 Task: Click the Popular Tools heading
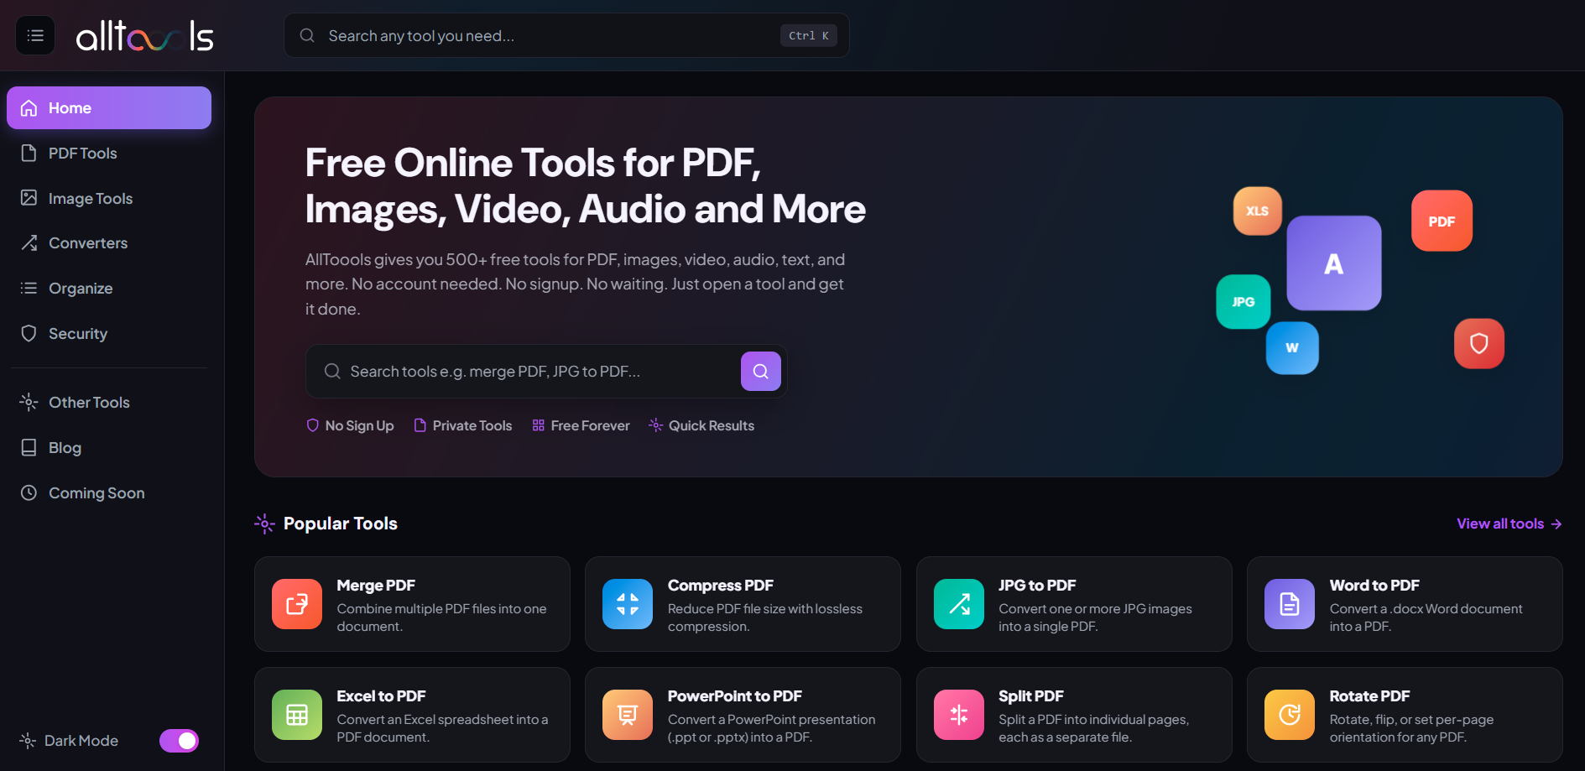[341, 524]
